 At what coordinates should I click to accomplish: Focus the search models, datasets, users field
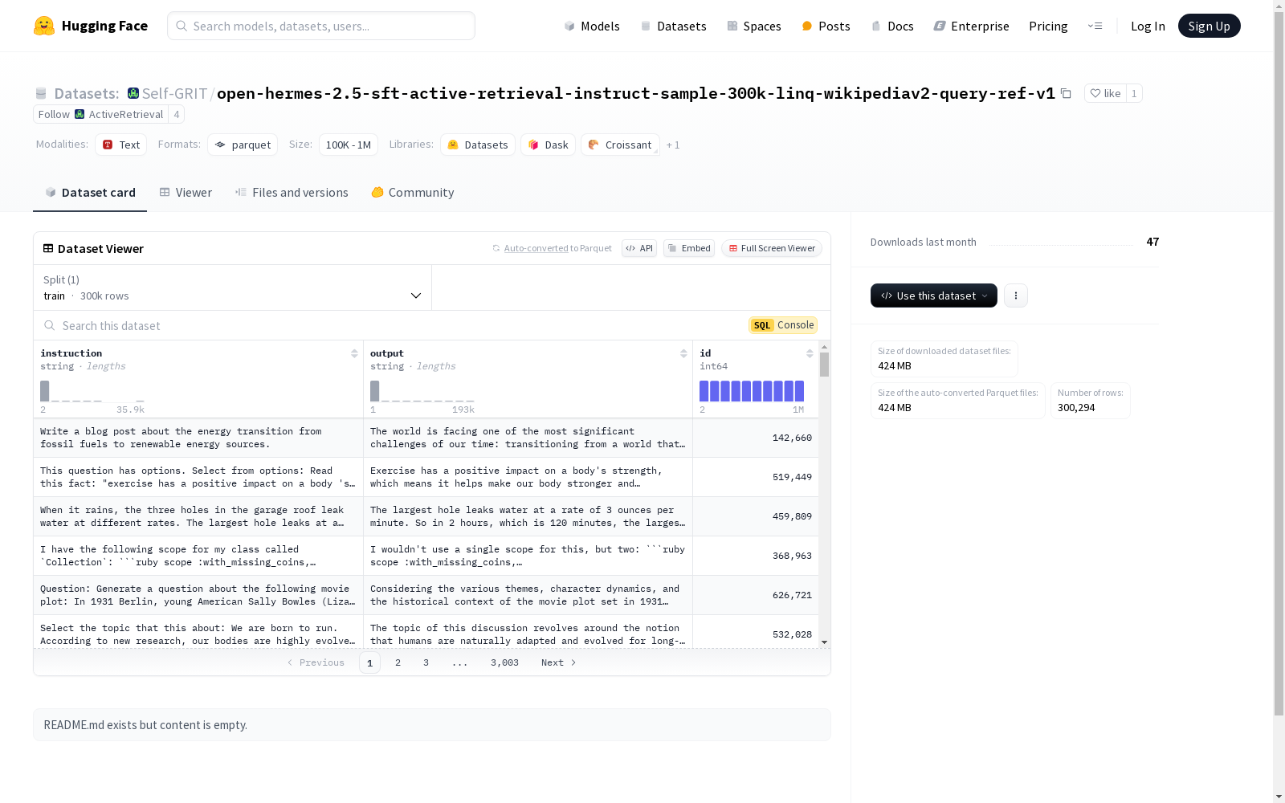click(x=321, y=26)
